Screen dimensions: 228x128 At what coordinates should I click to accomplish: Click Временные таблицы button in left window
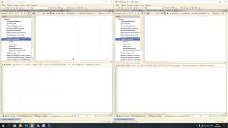point(85,14)
